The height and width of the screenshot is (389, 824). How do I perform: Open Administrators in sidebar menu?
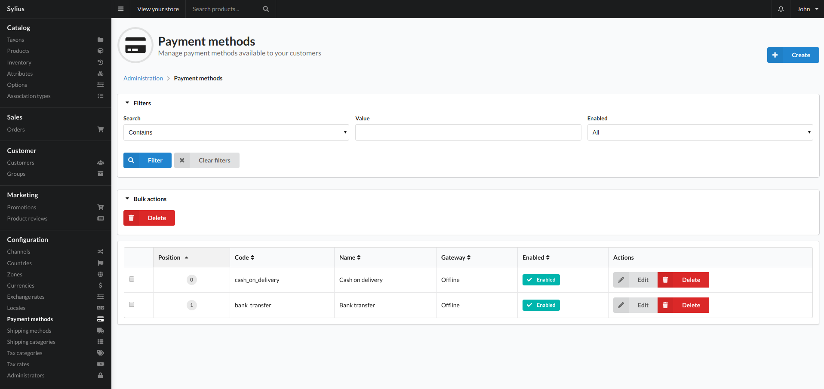(x=55, y=375)
